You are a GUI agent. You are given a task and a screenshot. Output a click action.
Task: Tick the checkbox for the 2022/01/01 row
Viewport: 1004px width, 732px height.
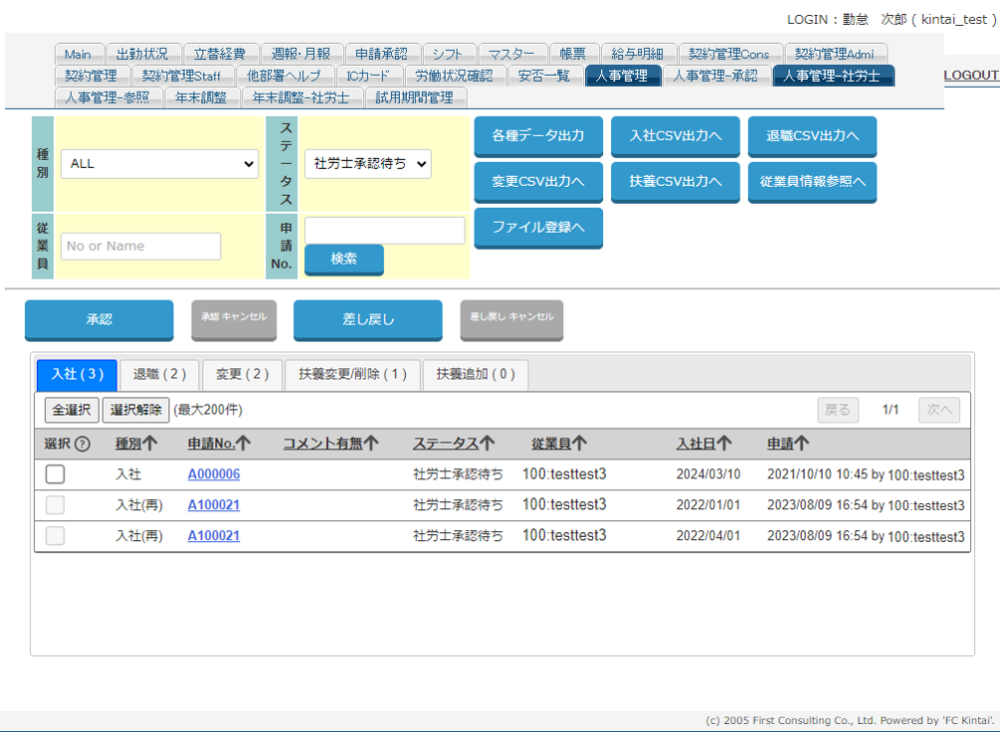(55, 505)
